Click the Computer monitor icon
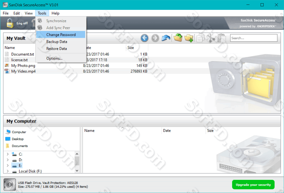Image resolution: width=284 pixels, height=193 pixels. click(x=8, y=132)
